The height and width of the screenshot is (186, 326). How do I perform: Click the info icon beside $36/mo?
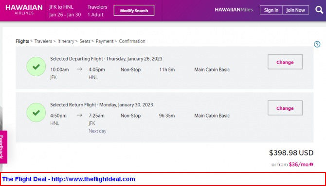click(x=311, y=165)
